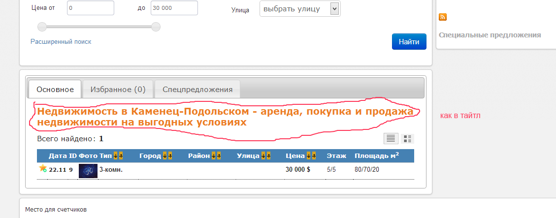Click the Площадь м² column header
Image resolution: width=556 pixels, height=218 pixels.
(x=377, y=156)
